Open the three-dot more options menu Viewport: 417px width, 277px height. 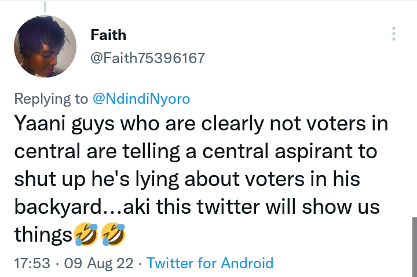394,34
